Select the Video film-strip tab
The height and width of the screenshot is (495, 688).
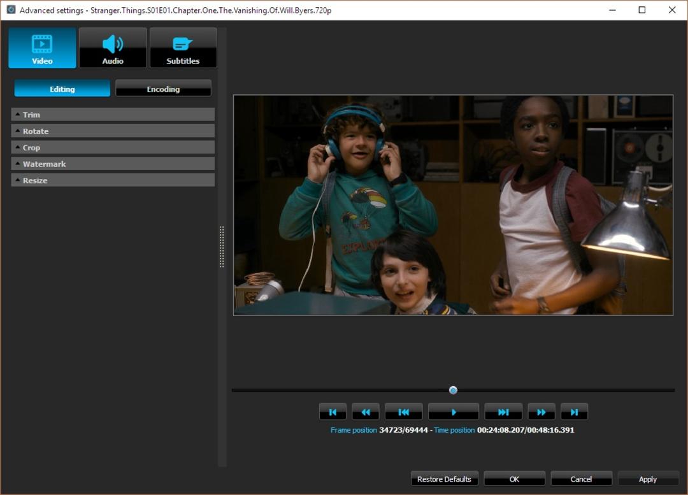42,48
